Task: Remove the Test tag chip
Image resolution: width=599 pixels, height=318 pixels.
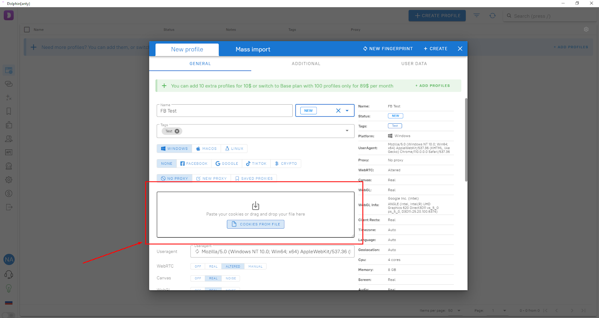Action: point(177,131)
